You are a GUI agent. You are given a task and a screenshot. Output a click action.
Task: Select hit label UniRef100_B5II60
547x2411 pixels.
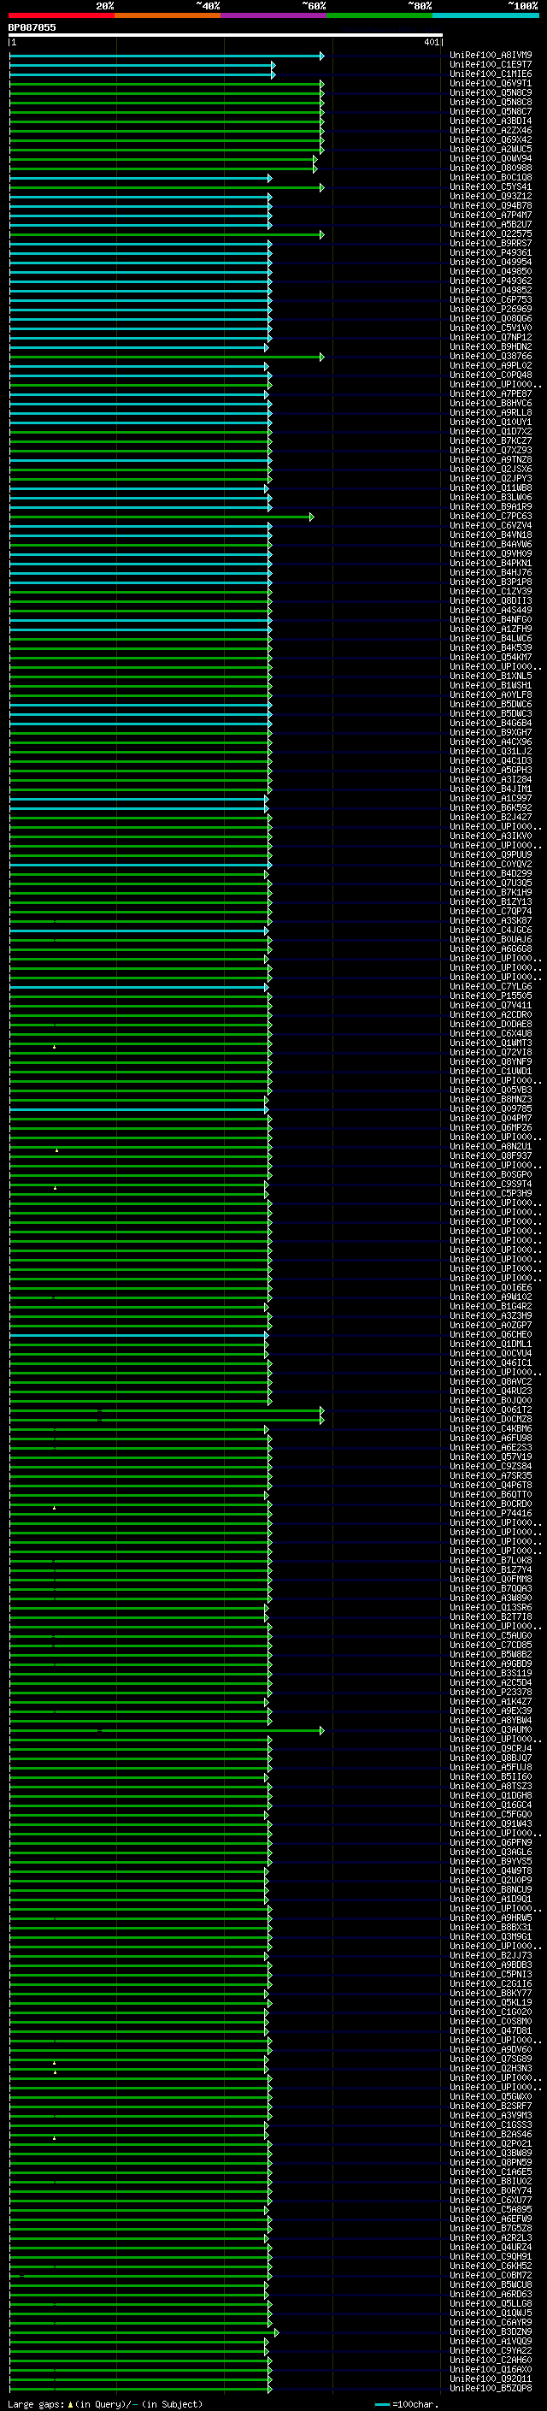(491, 1776)
